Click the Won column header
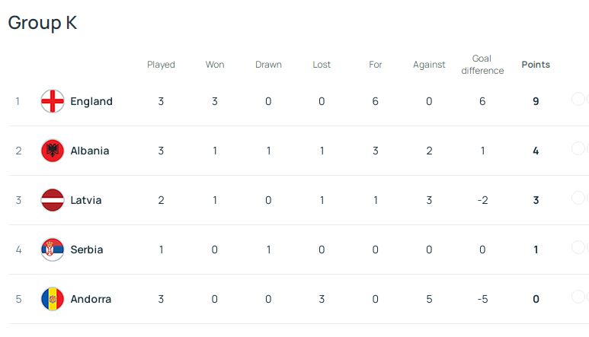The height and width of the screenshot is (337, 589). [x=215, y=65]
